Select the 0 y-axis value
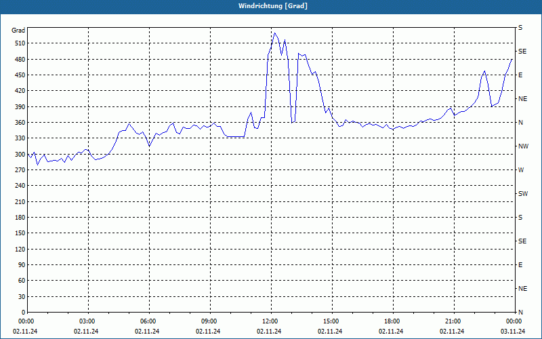542x339 pixels. [x=24, y=312]
